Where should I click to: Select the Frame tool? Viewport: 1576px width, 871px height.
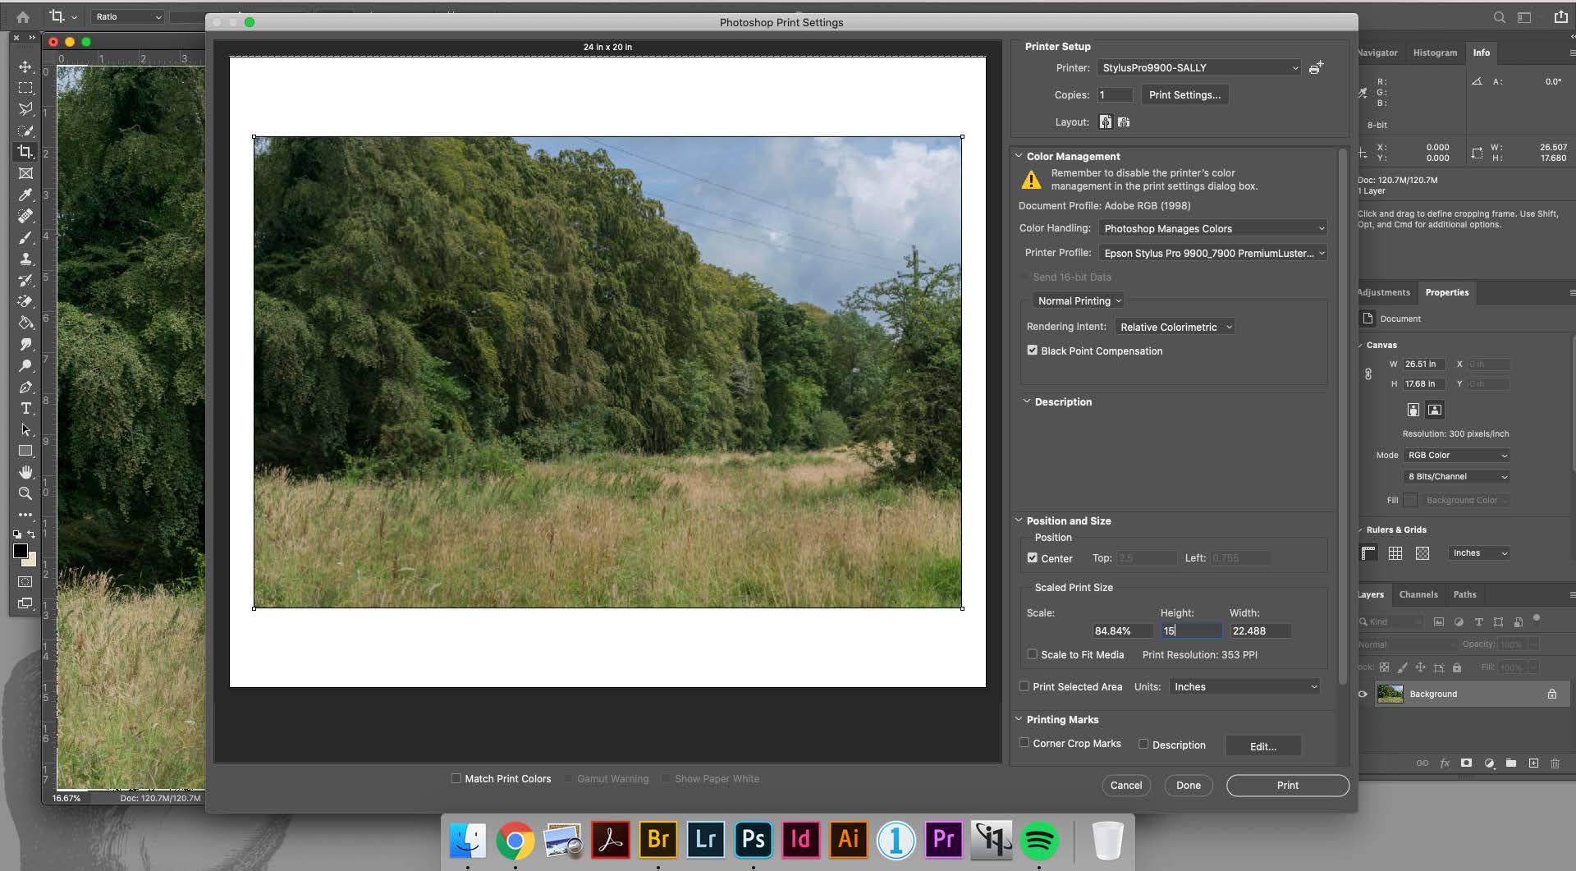[25, 173]
